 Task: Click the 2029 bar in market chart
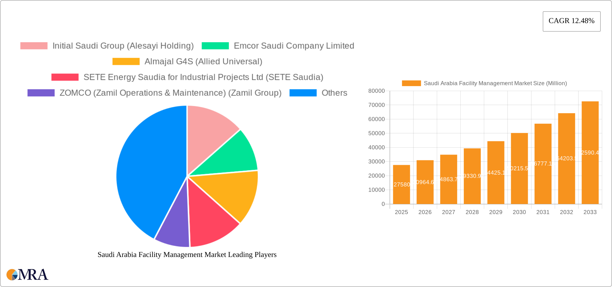(x=496, y=172)
